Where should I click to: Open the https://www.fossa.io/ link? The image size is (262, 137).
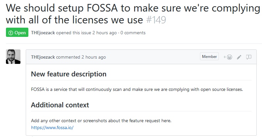click(52, 127)
